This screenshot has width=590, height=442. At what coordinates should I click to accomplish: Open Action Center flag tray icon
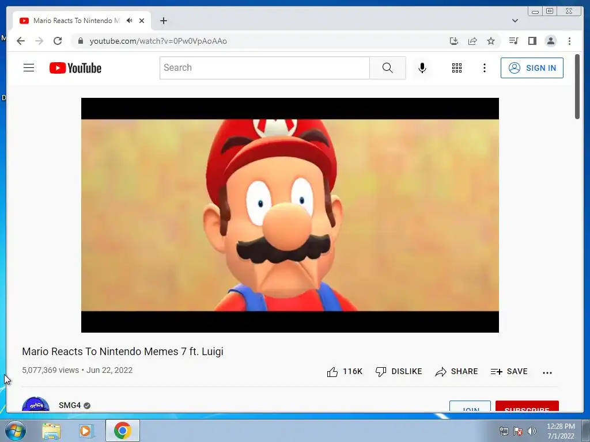[518, 430]
